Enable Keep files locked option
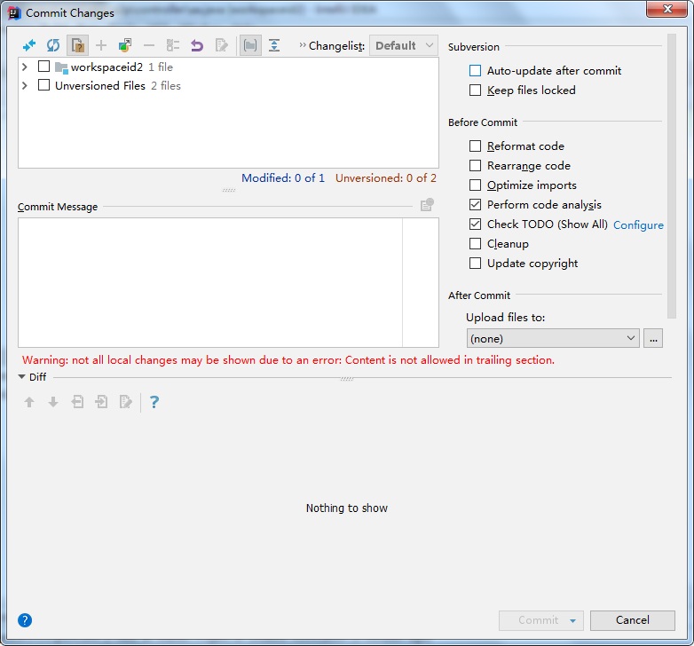This screenshot has height=646, width=694. pos(475,91)
